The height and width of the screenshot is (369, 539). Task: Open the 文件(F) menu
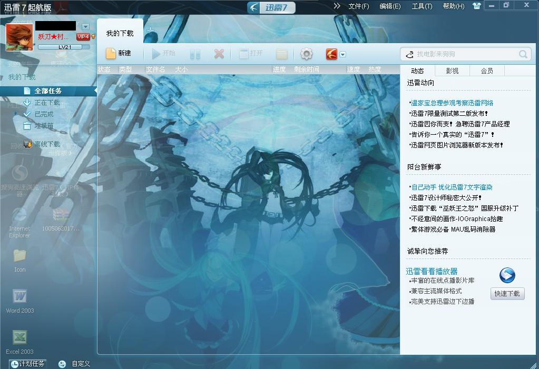coord(358,6)
